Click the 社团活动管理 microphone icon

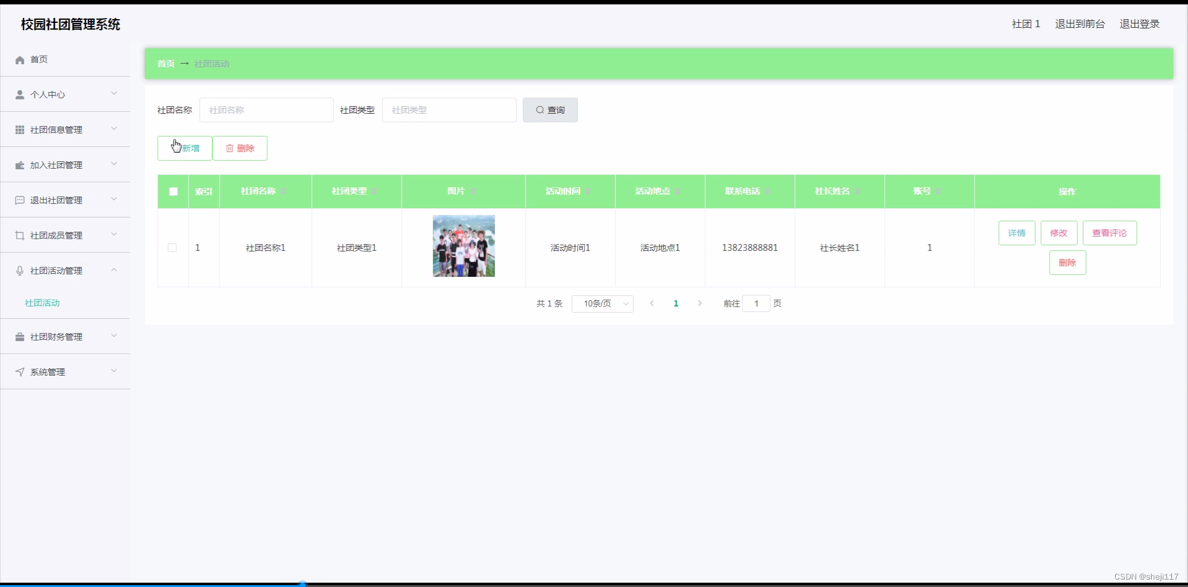point(20,270)
